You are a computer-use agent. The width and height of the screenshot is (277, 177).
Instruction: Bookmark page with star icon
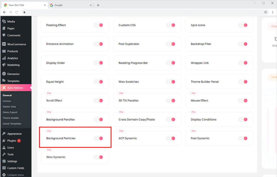point(266,12)
